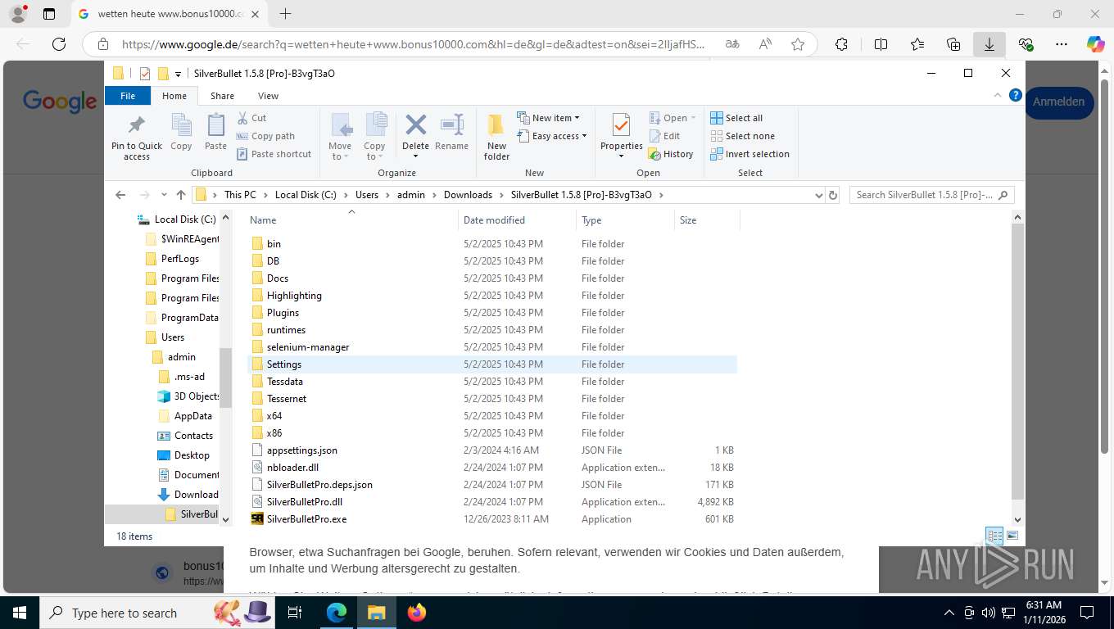Open the ribbon Open dropdown

pos(672,118)
